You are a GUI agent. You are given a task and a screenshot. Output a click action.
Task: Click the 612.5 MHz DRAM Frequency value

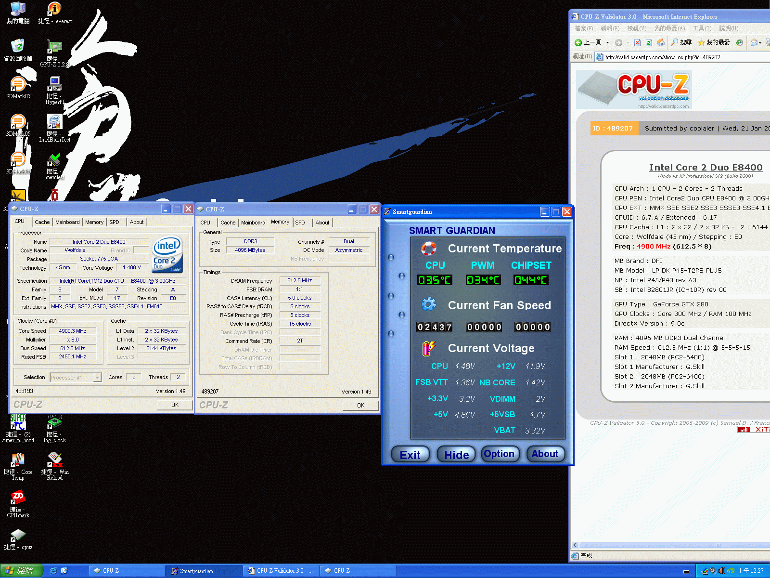click(x=300, y=280)
